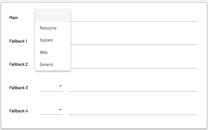Select the Resource option in the dropdown list
208x130 pixels.
coord(48,28)
